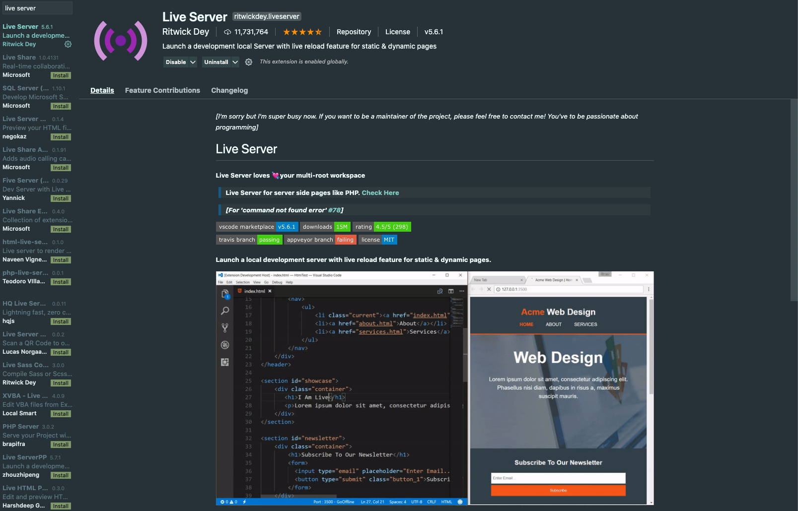Open the gear settings icon next to Uninstall
This screenshot has height=511, width=798.
click(249, 62)
